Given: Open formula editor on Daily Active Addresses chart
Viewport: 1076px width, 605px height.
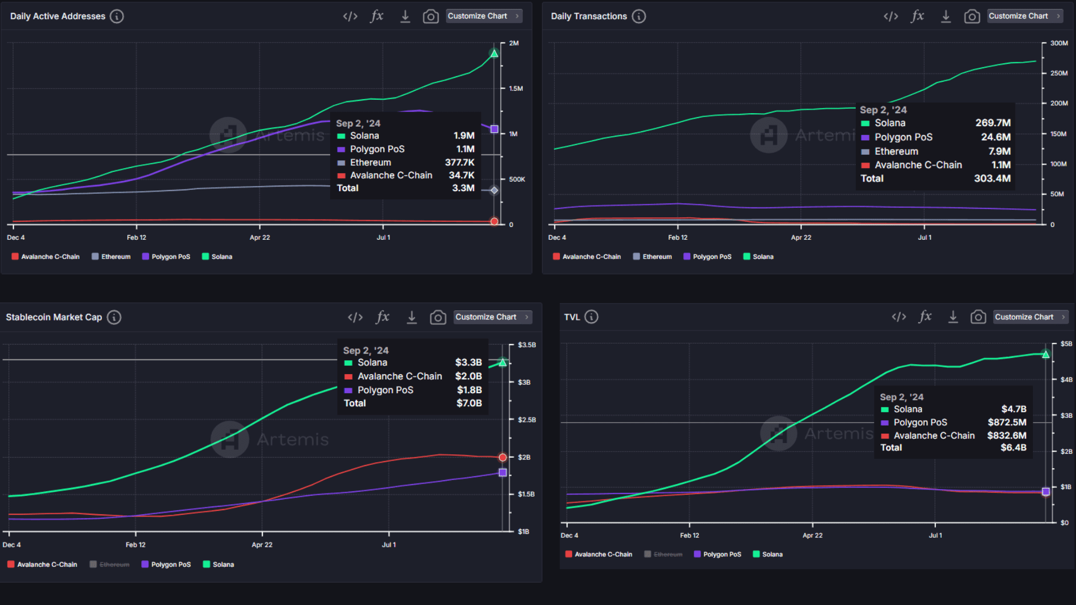Looking at the screenshot, I should click(x=377, y=16).
